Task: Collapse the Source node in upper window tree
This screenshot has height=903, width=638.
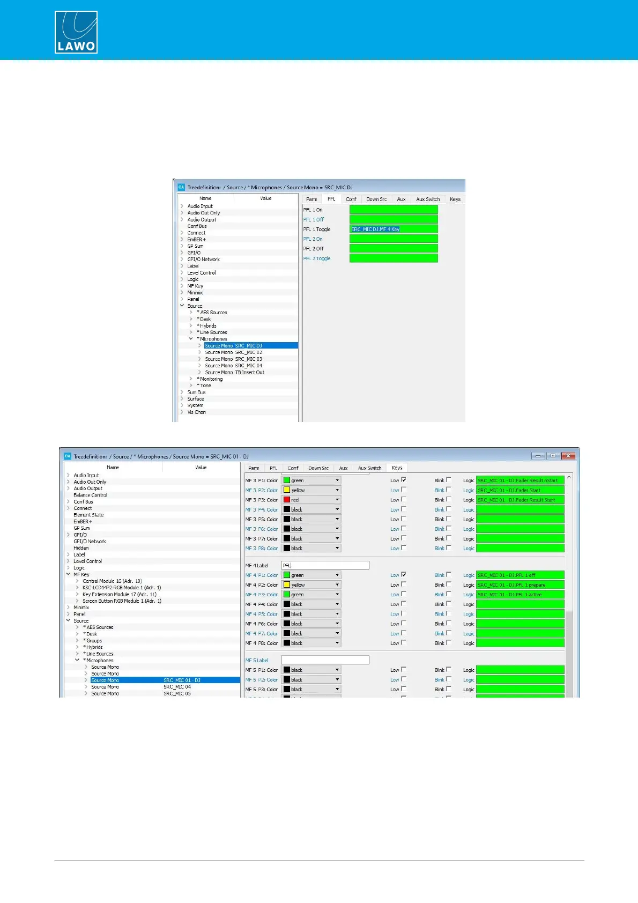Action: coord(182,306)
